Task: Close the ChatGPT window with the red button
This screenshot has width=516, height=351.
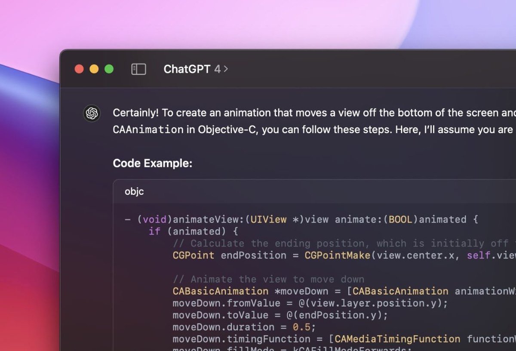Action: [x=79, y=69]
